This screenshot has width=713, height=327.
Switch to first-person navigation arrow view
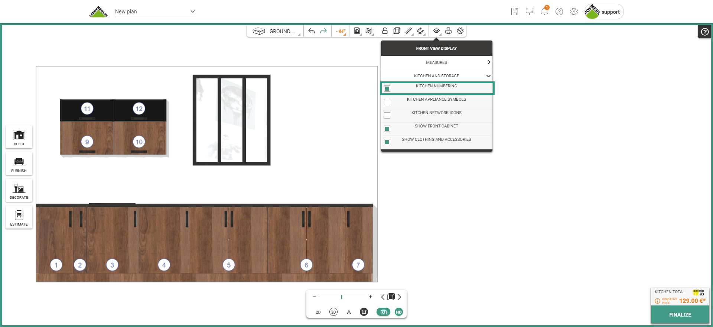[349, 312]
